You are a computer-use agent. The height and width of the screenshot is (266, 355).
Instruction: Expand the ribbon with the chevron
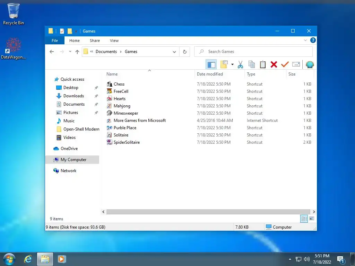[305, 40]
